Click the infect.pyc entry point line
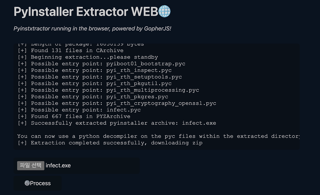Viewport: 320px width, 195px height. 79,110
